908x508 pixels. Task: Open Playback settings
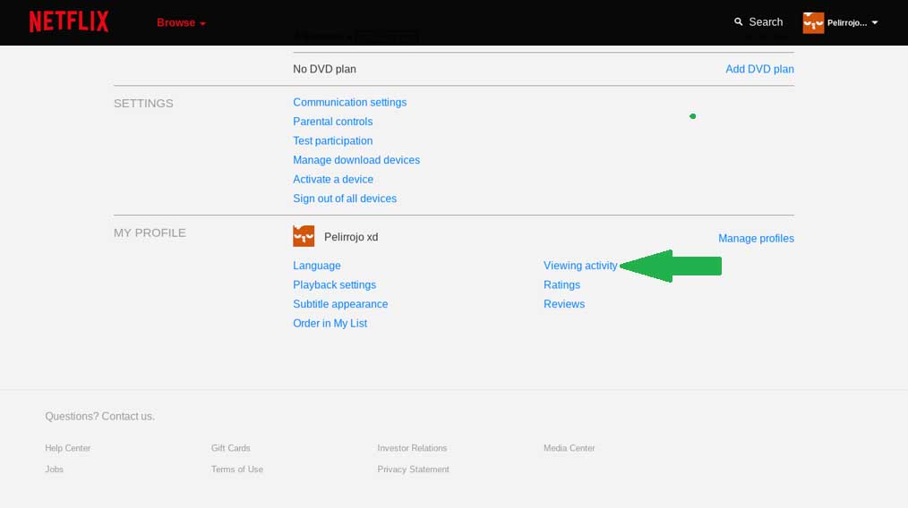(334, 284)
